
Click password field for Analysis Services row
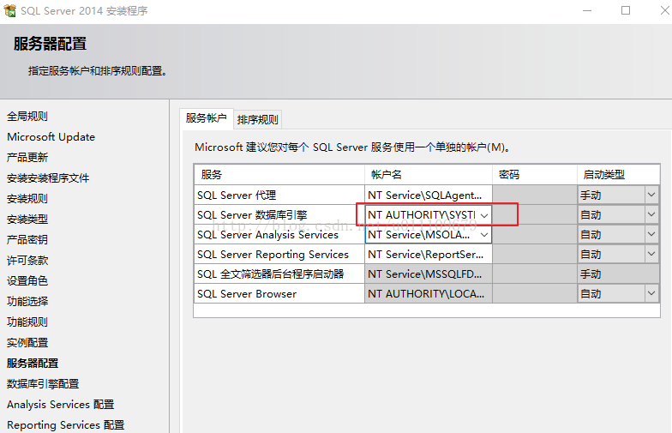click(x=535, y=235)
